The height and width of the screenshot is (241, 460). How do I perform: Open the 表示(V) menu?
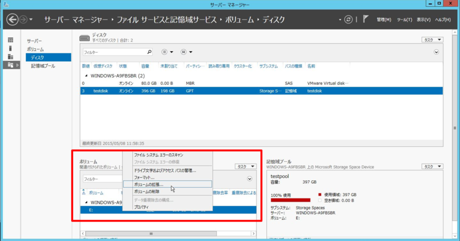tap(423, 20)
